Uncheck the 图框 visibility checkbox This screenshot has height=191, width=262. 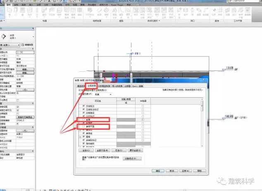coord(84,137)
